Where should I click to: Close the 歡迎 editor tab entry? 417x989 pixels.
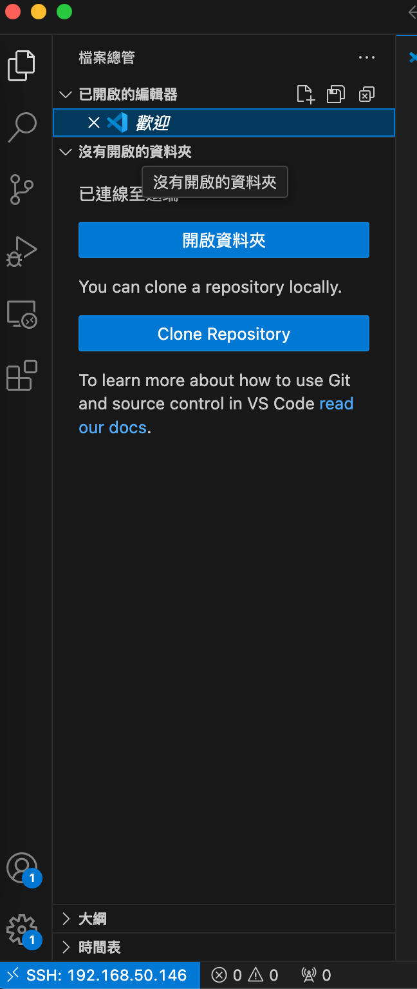pos(94,122)
